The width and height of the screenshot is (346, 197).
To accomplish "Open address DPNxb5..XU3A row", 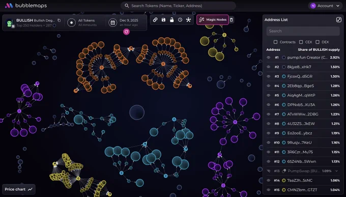I will click(303, 105).
